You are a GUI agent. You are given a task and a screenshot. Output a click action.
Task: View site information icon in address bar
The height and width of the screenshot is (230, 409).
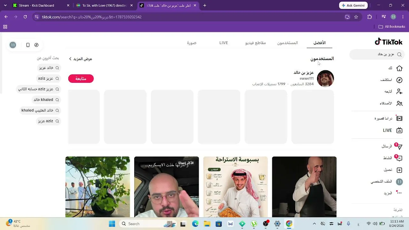point(36,17)
